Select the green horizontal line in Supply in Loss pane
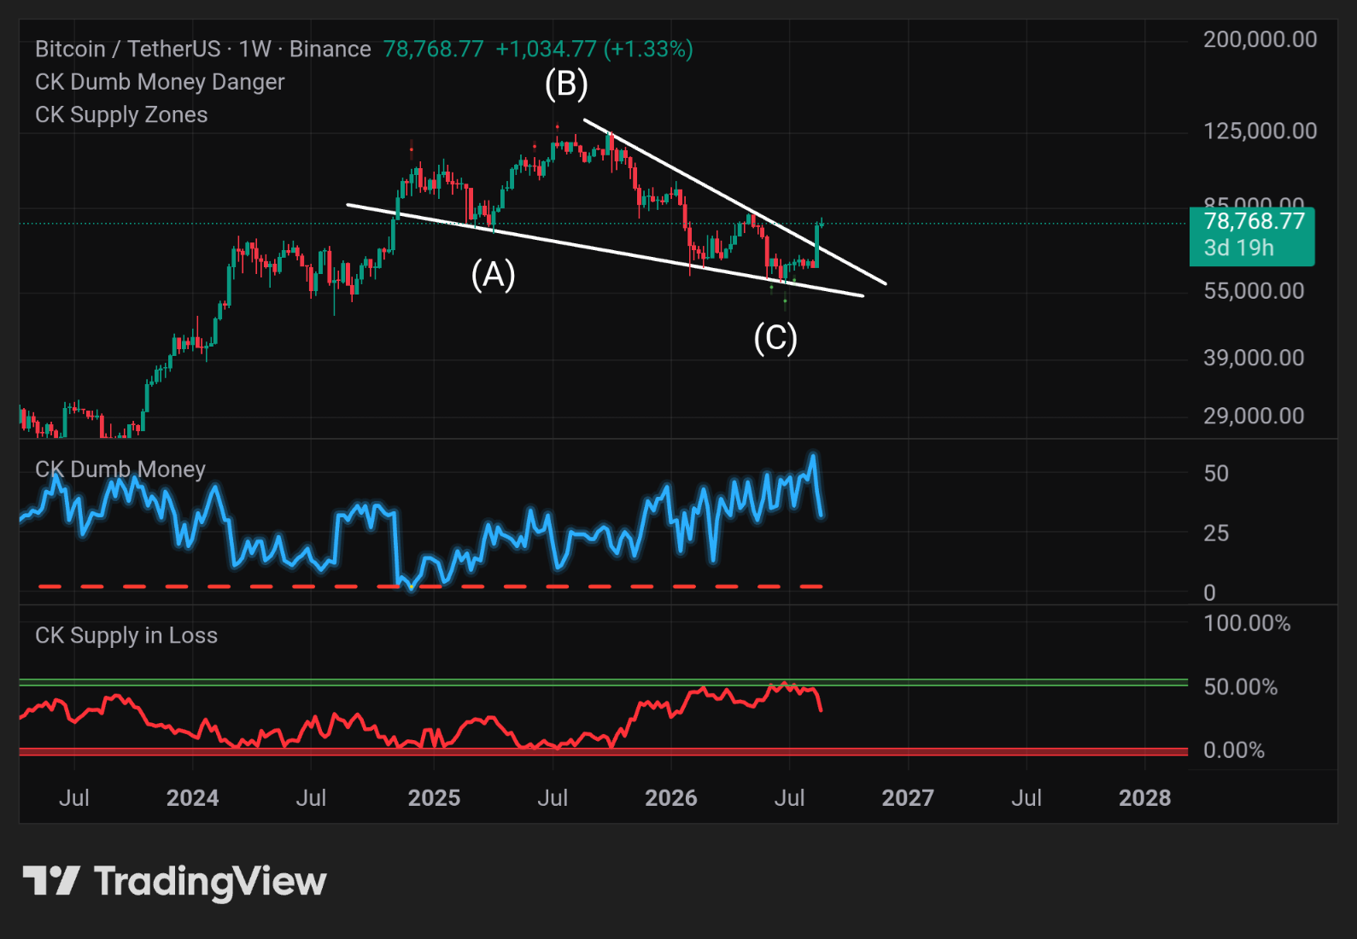 point(603,682)
